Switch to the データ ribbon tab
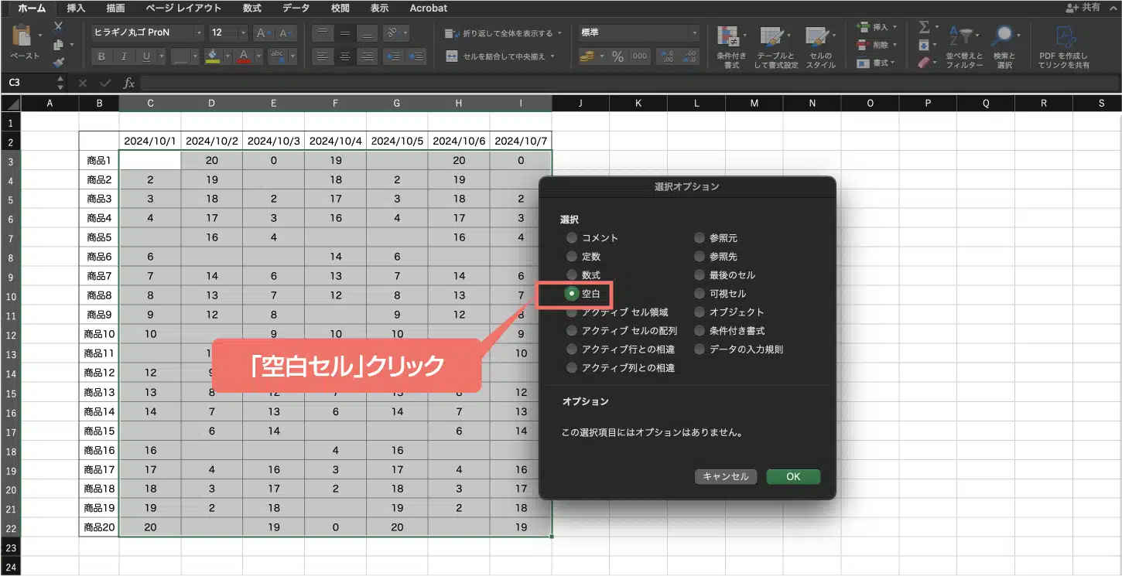The height and width of the screenshot is (576, 1122). click(296, 8)
